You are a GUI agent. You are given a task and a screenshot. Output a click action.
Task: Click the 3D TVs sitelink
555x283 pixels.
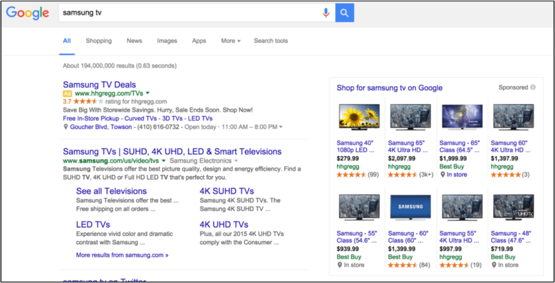172,119
